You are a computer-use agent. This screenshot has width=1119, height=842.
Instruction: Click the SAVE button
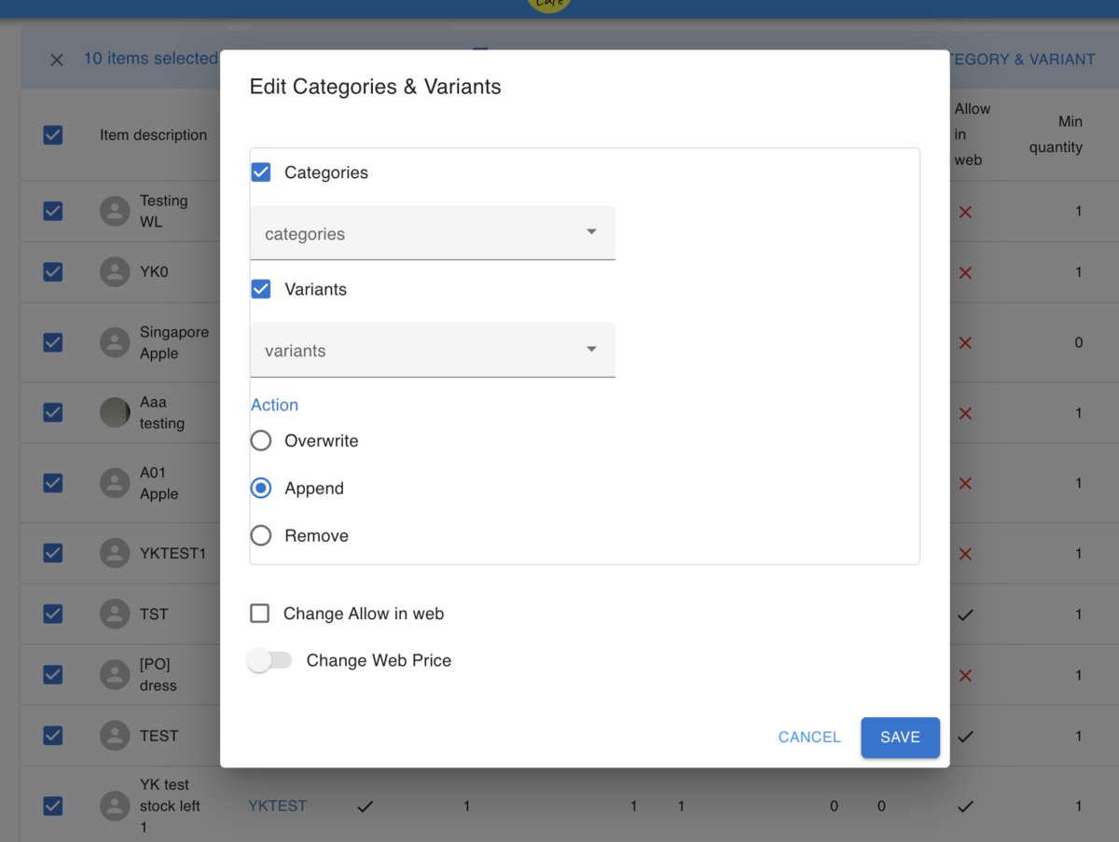tap(899, 737)
